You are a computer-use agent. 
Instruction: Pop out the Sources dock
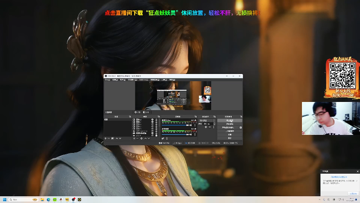159,117
